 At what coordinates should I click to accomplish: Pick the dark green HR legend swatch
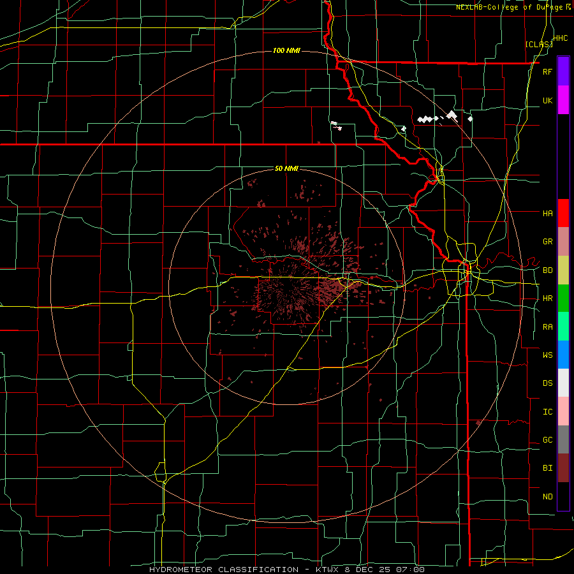click(563, 298)
